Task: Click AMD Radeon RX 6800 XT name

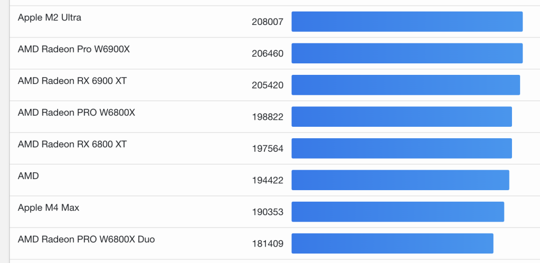Action: point(72,144)
